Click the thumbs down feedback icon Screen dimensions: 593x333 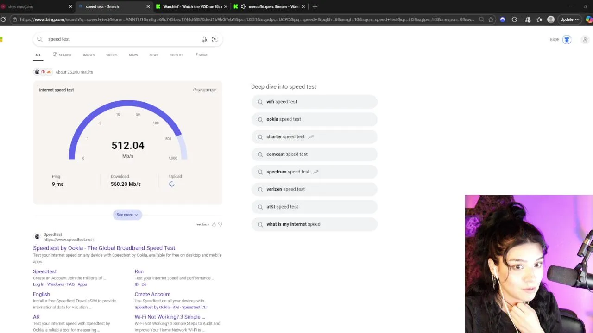click(x=220, y=224)
